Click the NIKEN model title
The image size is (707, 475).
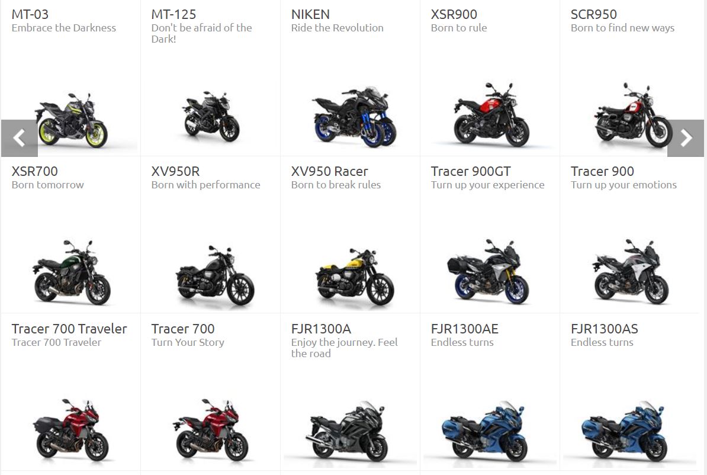(310, 14)
